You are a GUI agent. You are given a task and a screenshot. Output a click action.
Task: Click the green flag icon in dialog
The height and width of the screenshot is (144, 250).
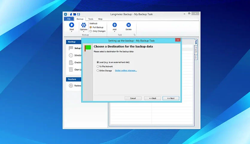pos(88,48)
